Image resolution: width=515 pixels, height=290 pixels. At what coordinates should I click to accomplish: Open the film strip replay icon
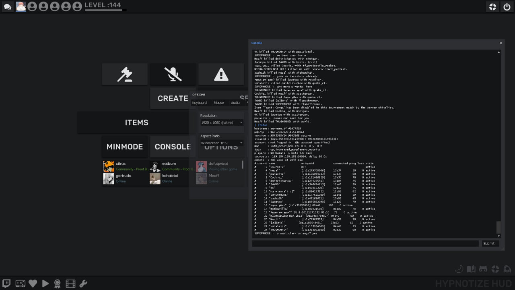[x=70, y=284]
